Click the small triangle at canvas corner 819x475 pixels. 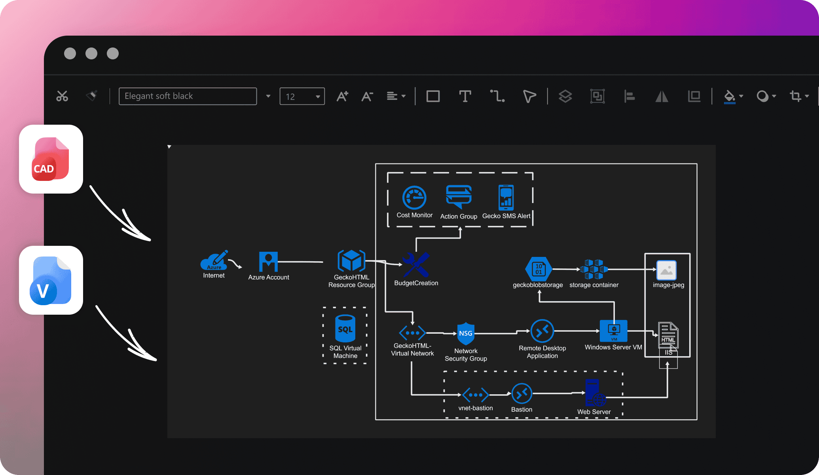tap(169, 147)
